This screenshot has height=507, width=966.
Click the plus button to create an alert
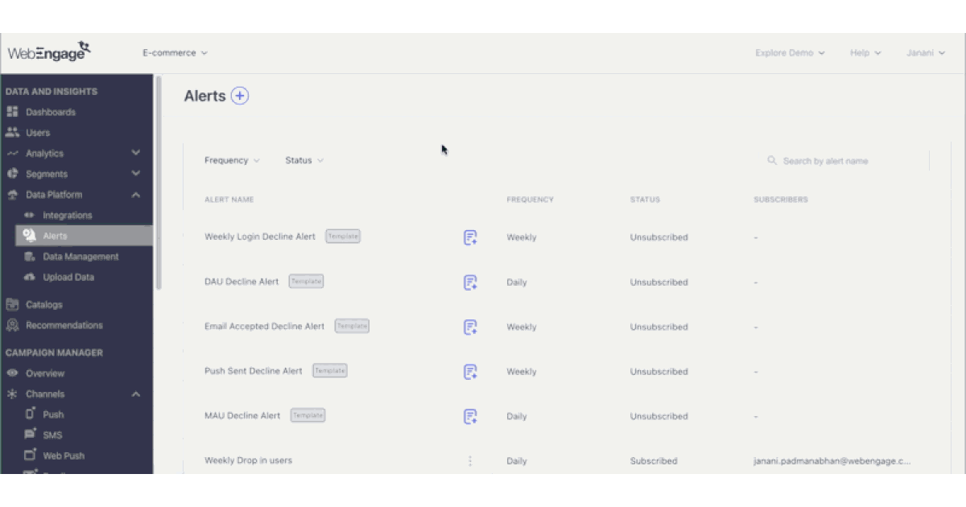point(239,96)
